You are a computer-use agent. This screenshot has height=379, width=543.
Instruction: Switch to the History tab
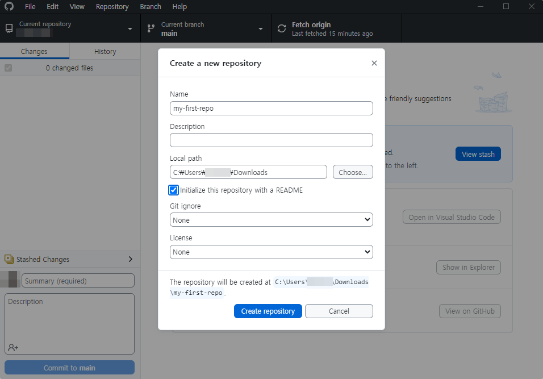point(105,51)
